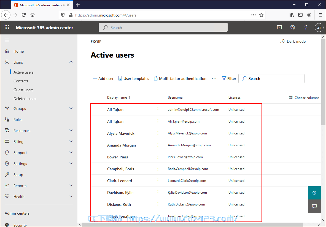Open Multi-factor authentication settings
The width and height of the screenshot is (326, 227).
coord(180,78)
